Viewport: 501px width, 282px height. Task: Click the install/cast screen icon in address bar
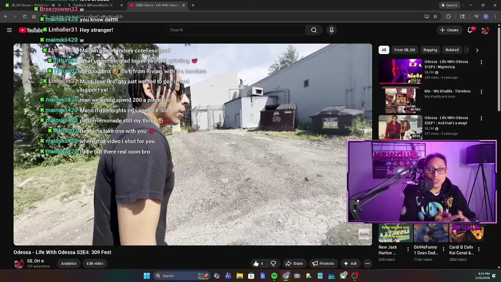[427, 16]
